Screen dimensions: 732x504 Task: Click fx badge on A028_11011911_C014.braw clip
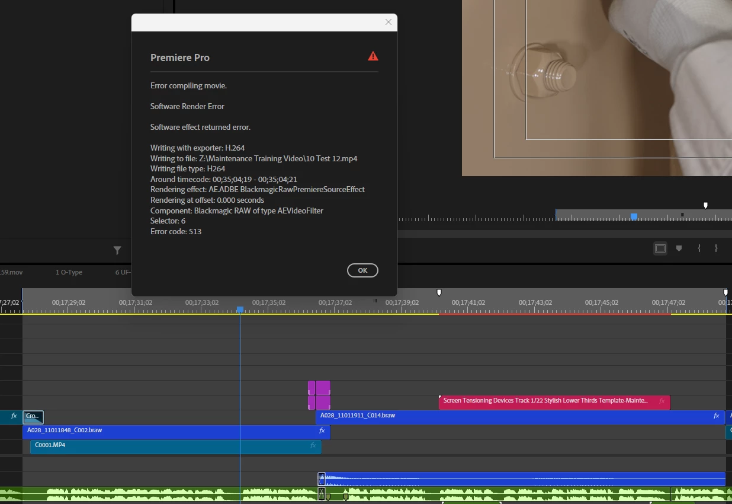click(716, 416)
